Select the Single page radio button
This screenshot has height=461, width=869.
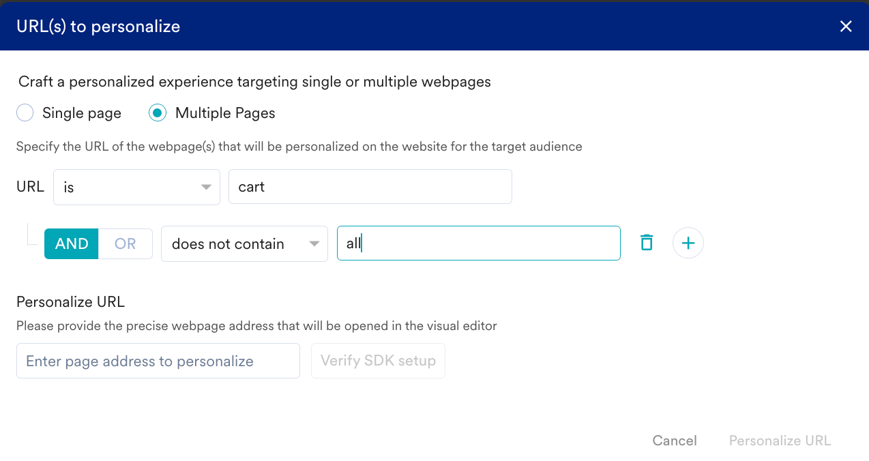point(25,113)
